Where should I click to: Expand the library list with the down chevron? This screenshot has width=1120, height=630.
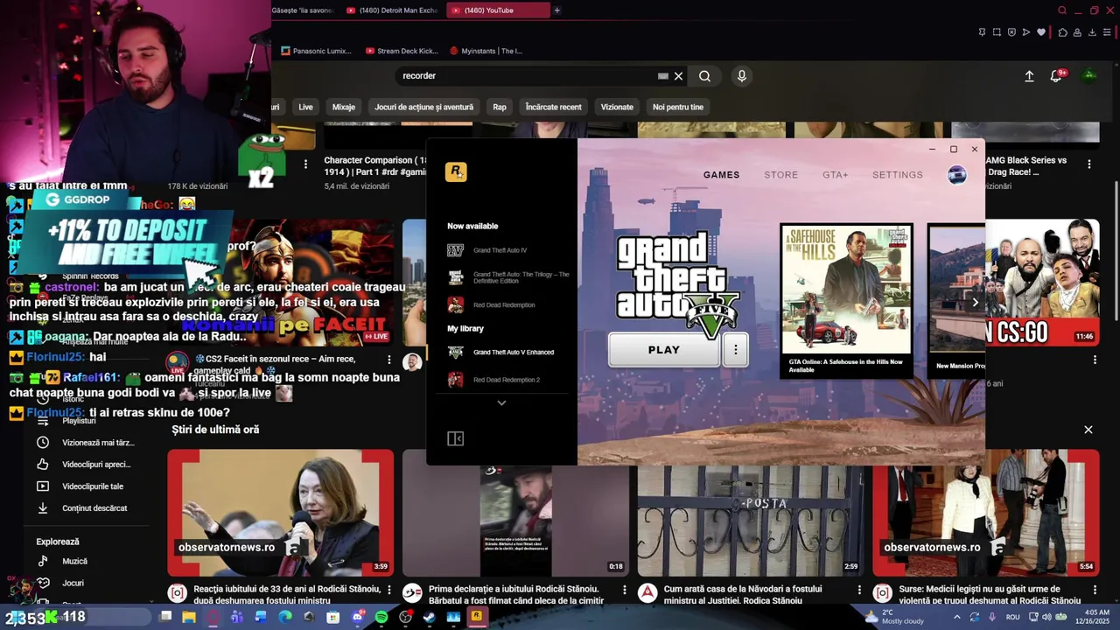pos(501,403)
